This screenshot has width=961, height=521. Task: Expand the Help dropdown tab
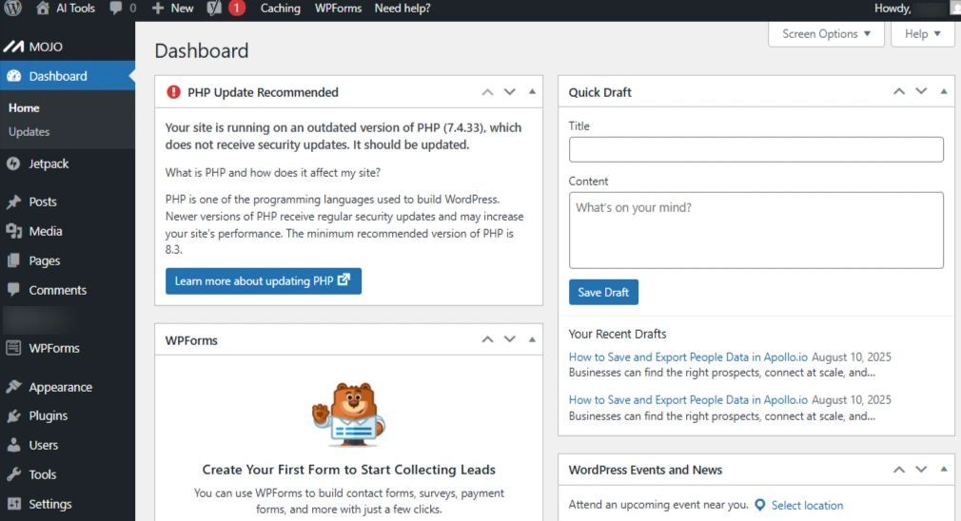click(x=923, y=34)
